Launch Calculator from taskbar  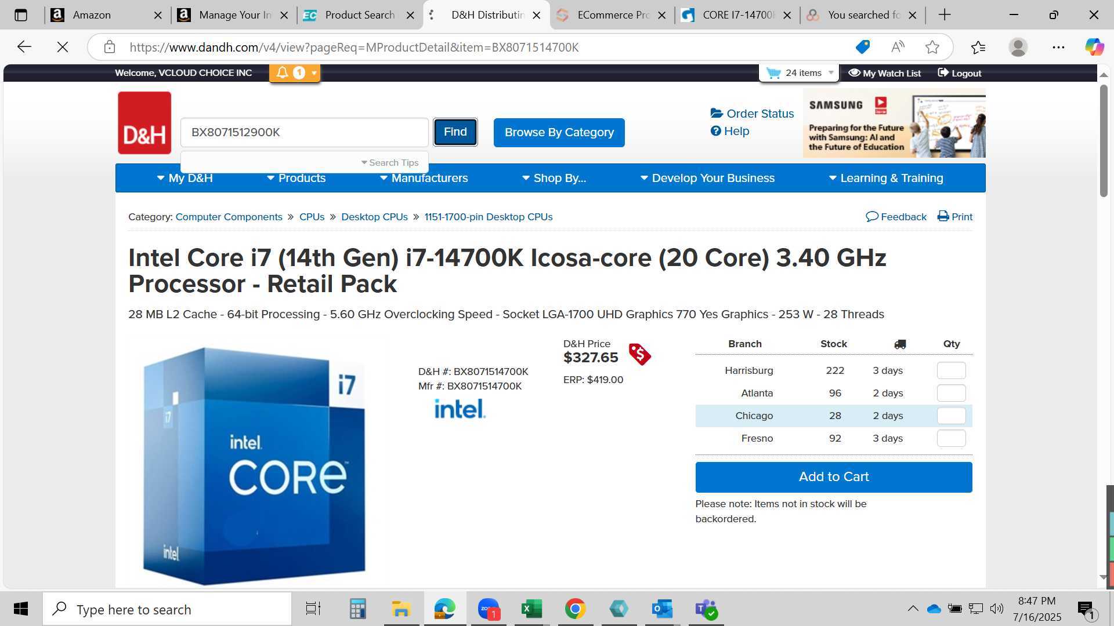(357, 609)
